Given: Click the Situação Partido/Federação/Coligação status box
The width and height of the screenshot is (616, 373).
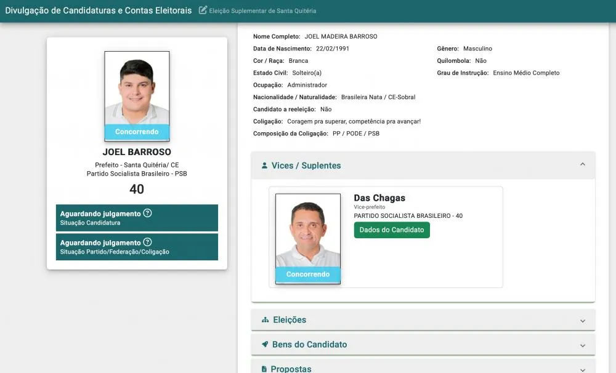Looking at the screenshot, I should pos(137,247).
